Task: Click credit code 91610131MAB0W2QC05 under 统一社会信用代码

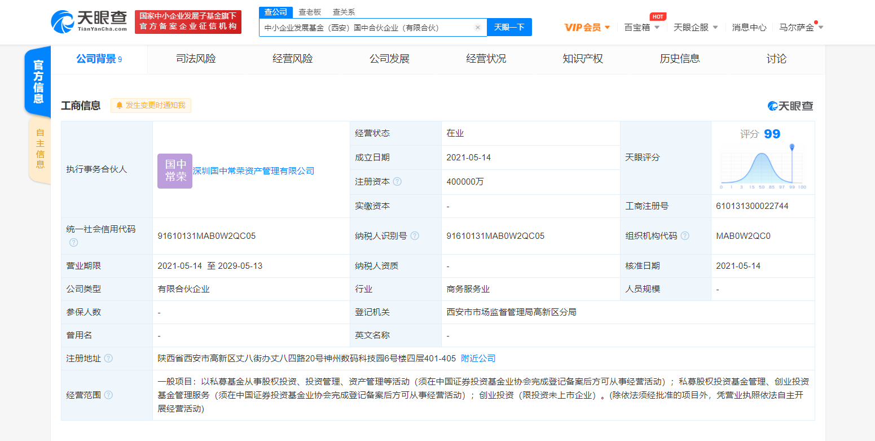Action: [x=206, y=236]
